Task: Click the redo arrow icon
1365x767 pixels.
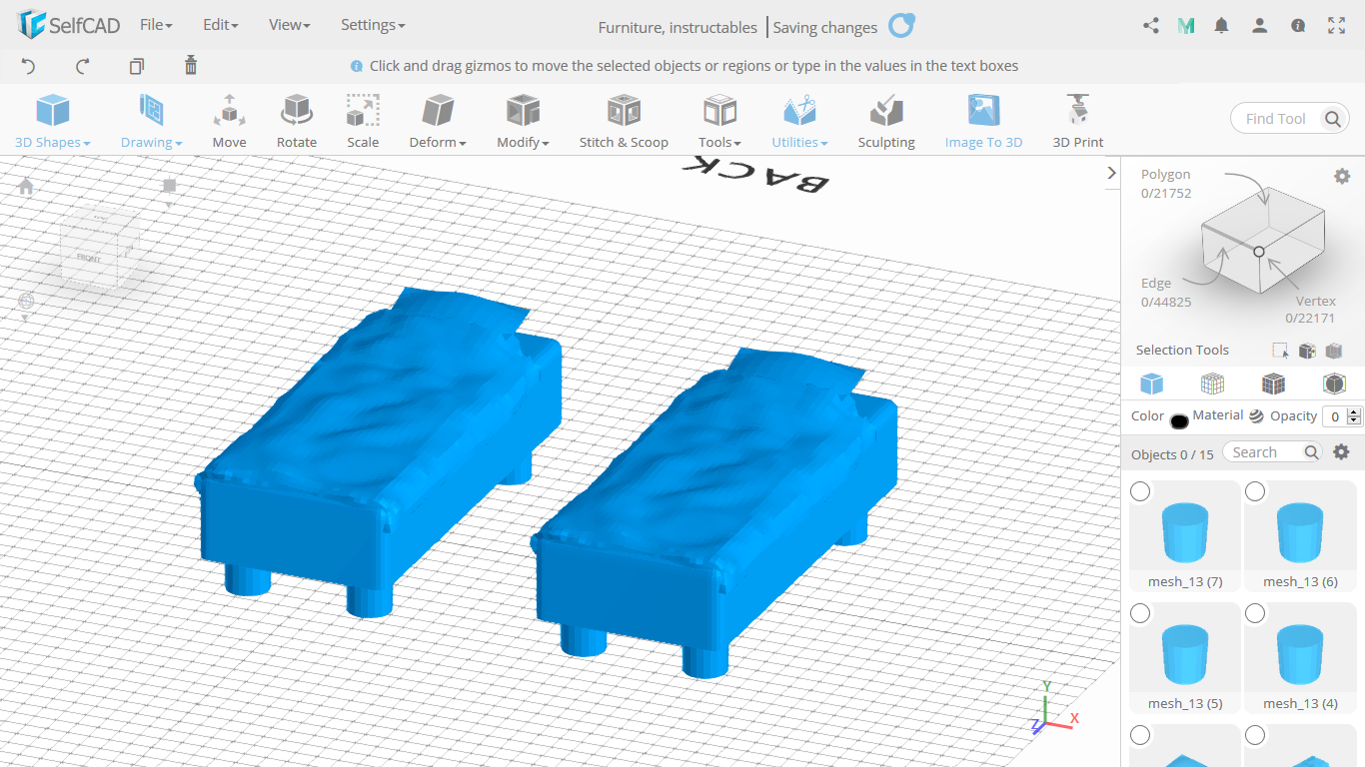Action: tap(83, 66)
